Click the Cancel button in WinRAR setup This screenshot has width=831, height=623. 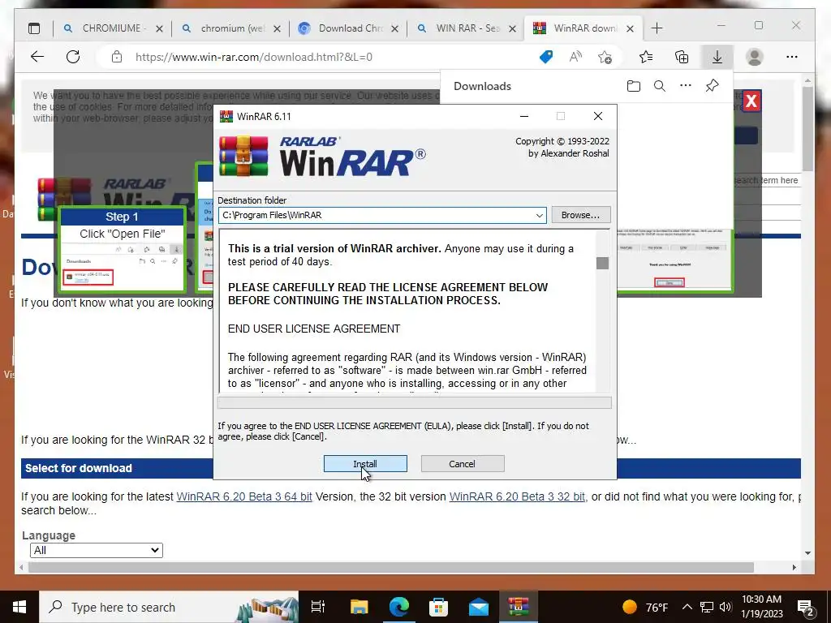(462, 463)
